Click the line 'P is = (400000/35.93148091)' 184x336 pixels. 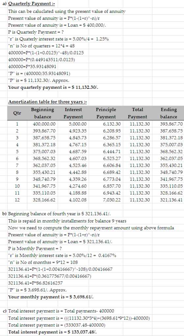tap(39, 74)
